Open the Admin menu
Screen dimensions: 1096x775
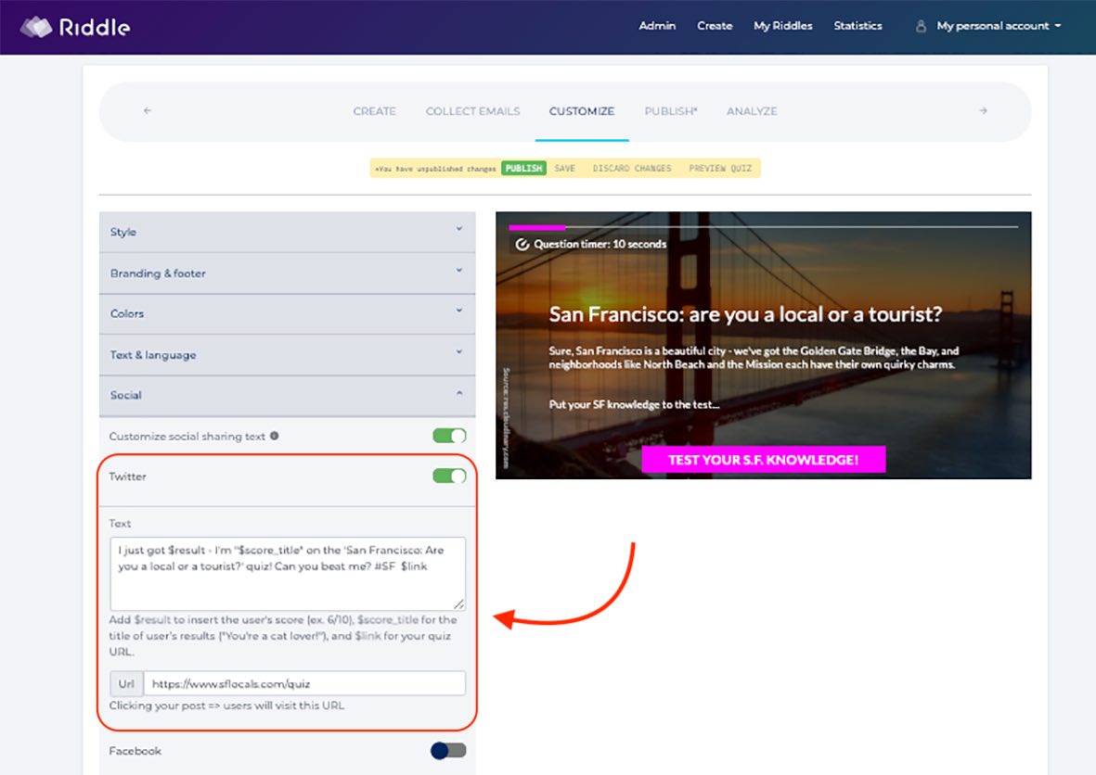click(x=657, y=26)
